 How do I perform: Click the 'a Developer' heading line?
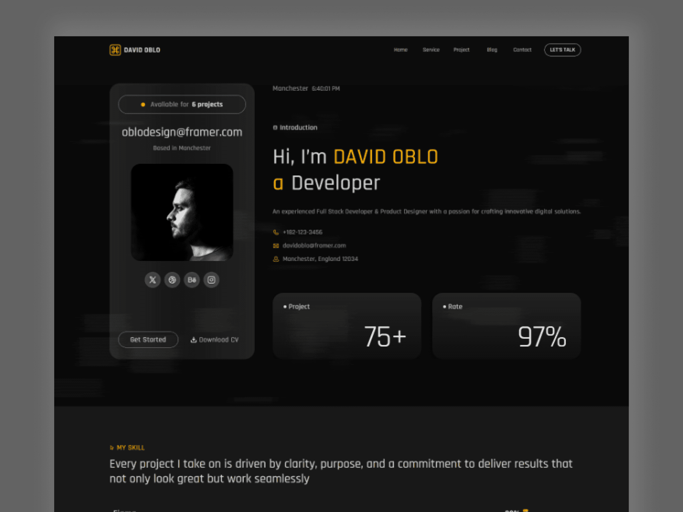[326, 183]
